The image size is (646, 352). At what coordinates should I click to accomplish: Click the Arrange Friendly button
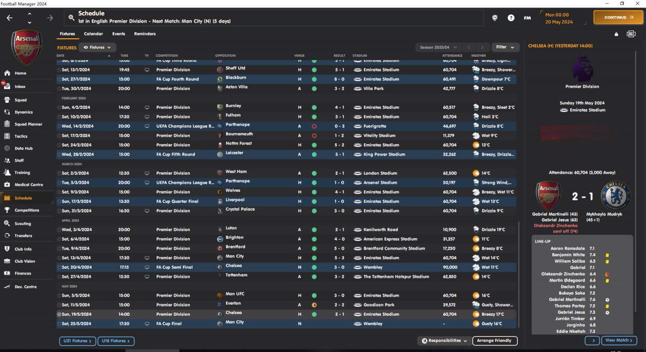495,341
